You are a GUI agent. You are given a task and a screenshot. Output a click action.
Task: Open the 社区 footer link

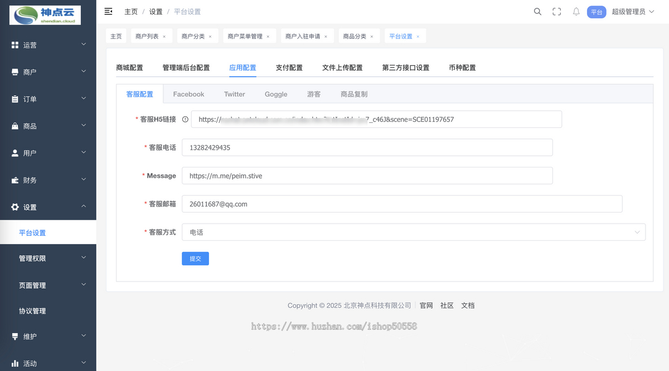point(447,305)
